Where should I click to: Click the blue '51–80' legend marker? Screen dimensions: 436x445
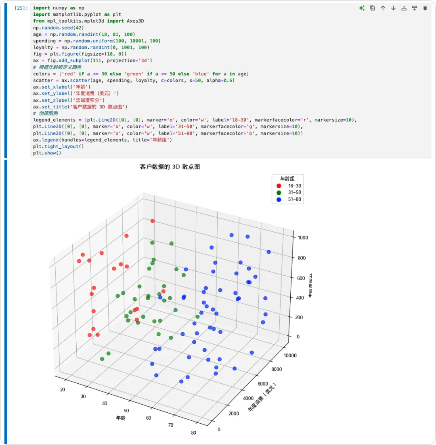[x=279, y=200]
